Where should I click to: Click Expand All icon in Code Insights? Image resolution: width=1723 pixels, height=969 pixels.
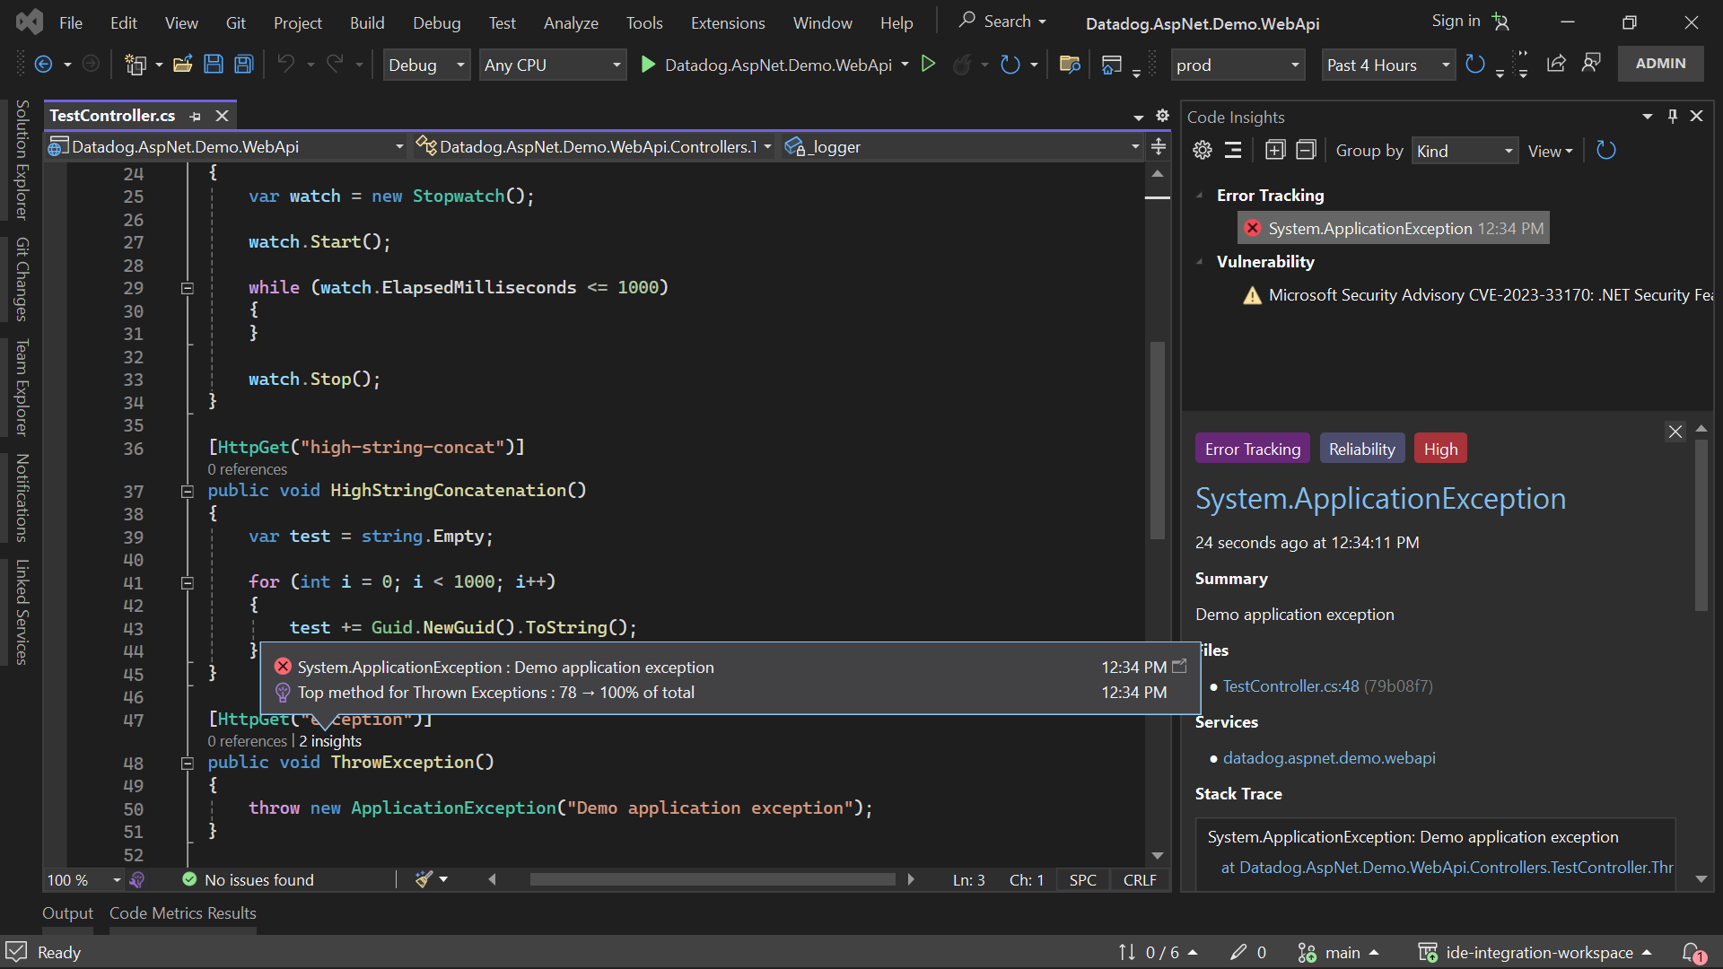[x=1275, y=151]
